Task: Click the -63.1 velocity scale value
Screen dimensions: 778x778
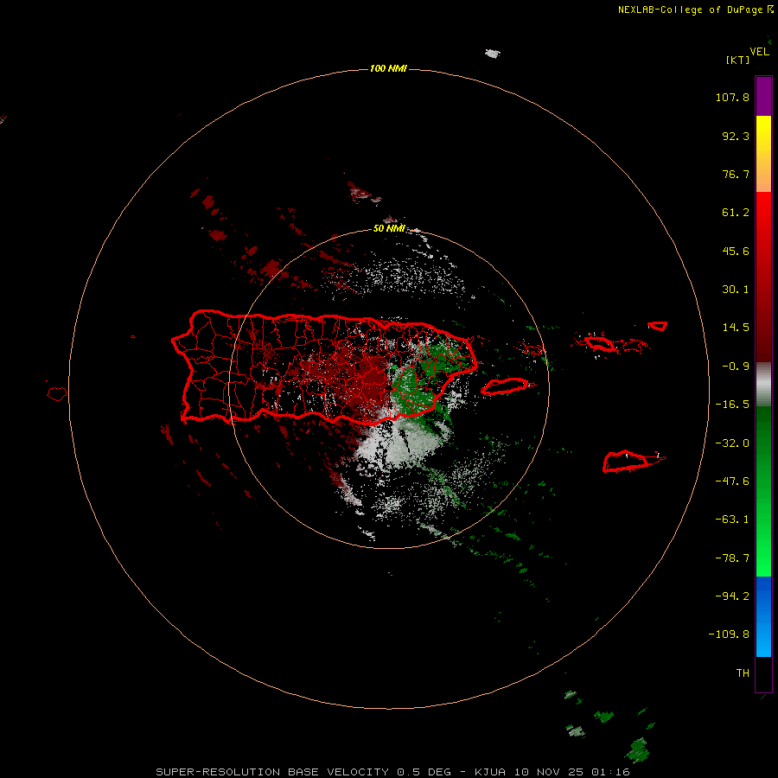Action: coord(732,520)
